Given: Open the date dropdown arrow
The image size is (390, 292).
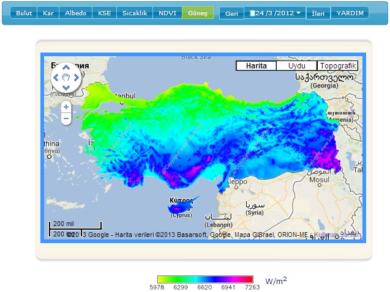Looking at the screenshot, I should point(298,13).
